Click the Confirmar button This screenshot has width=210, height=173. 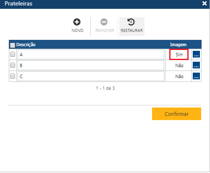coord(176,114)
